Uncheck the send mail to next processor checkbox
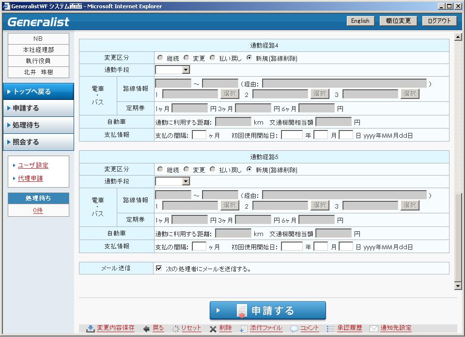Image resolution: width=465 pixels, height=337 pixels. [159, 268]
